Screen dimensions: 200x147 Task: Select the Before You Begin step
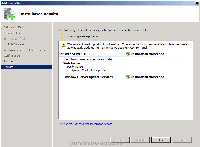coord(14,27)
